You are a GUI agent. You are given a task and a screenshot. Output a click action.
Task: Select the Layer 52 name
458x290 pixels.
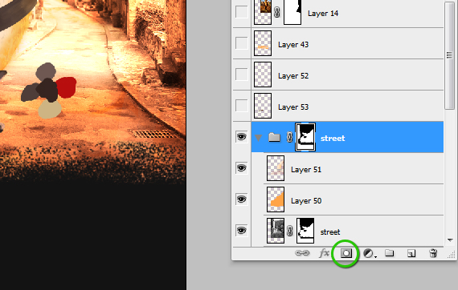coord(293,75)
